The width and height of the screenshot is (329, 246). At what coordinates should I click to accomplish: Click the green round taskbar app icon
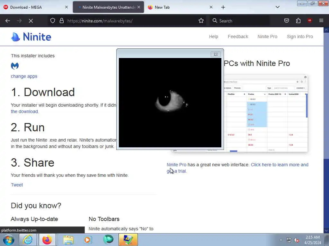pos(108,240)
